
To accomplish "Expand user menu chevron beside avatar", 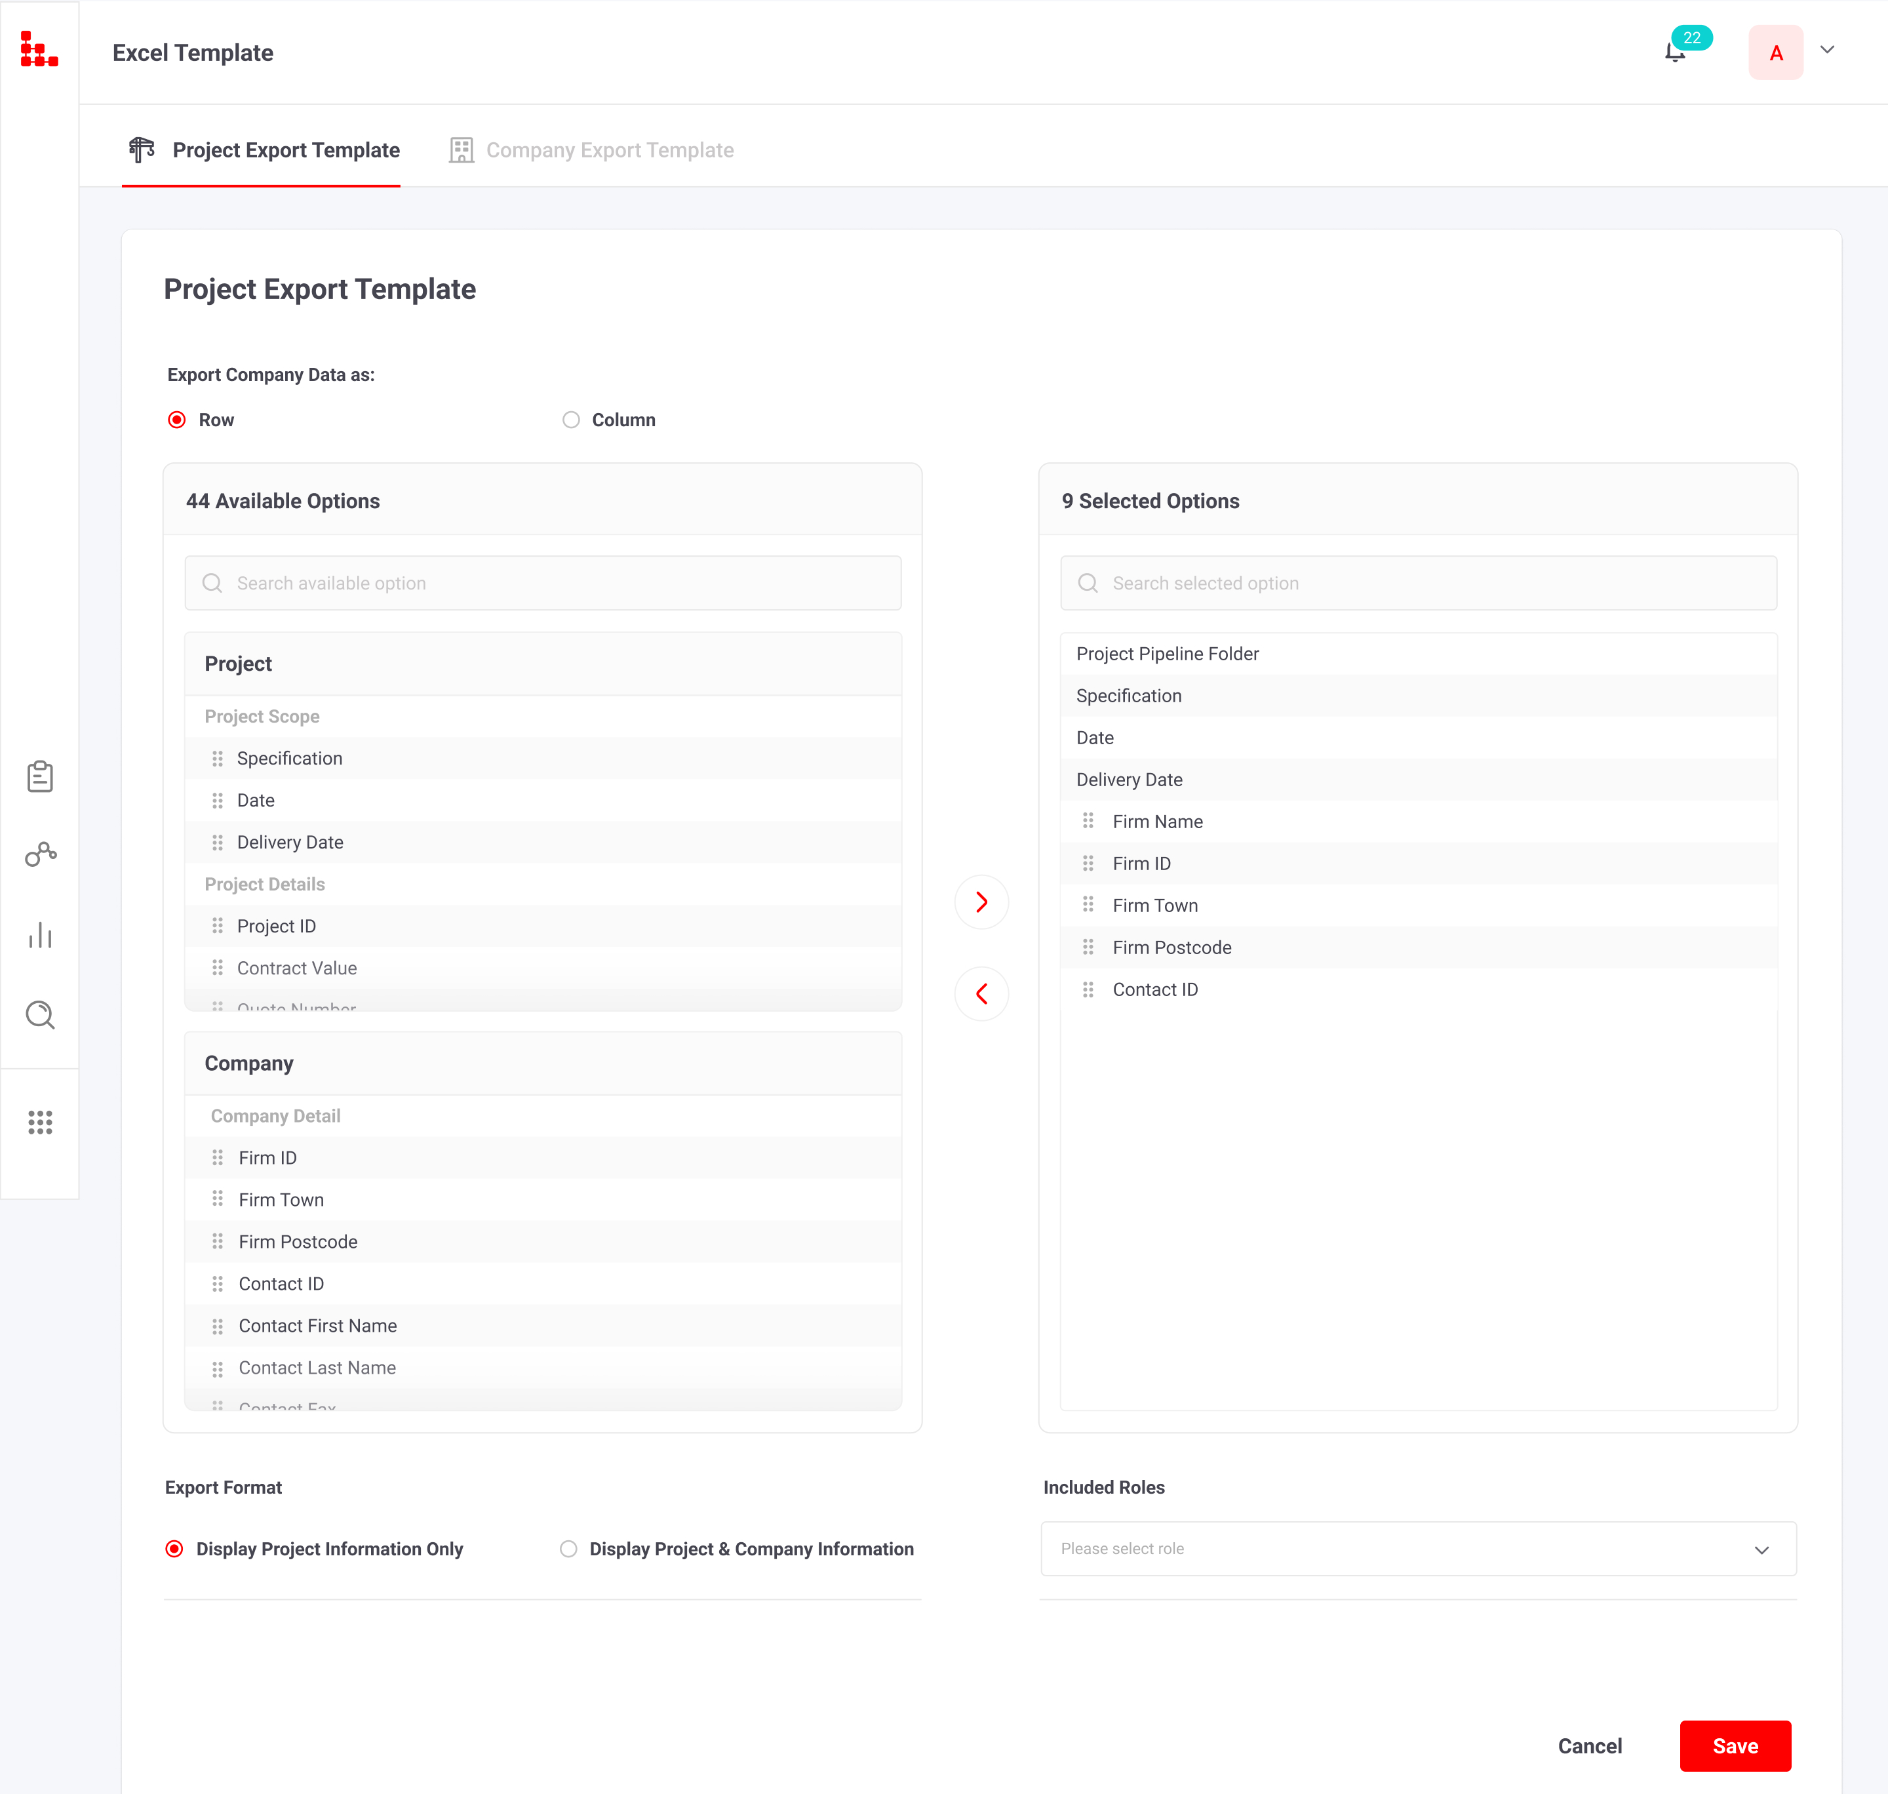I will 1827,50.
